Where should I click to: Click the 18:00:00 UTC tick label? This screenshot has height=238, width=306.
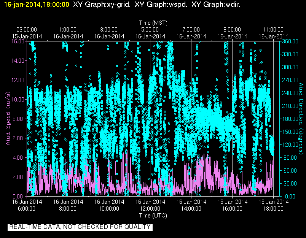pos(273,209)
